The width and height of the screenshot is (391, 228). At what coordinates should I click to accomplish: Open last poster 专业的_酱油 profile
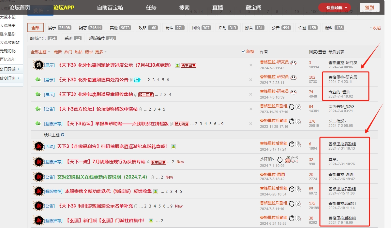pyautogui.click(x=339, y=92)
